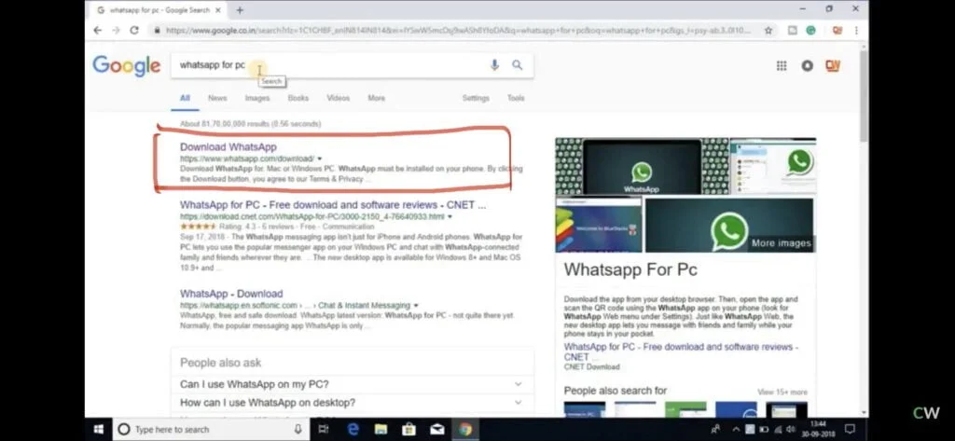The image size is (955, 441).
Task: Switch to the Images search tab
Action: pos(257,98)
